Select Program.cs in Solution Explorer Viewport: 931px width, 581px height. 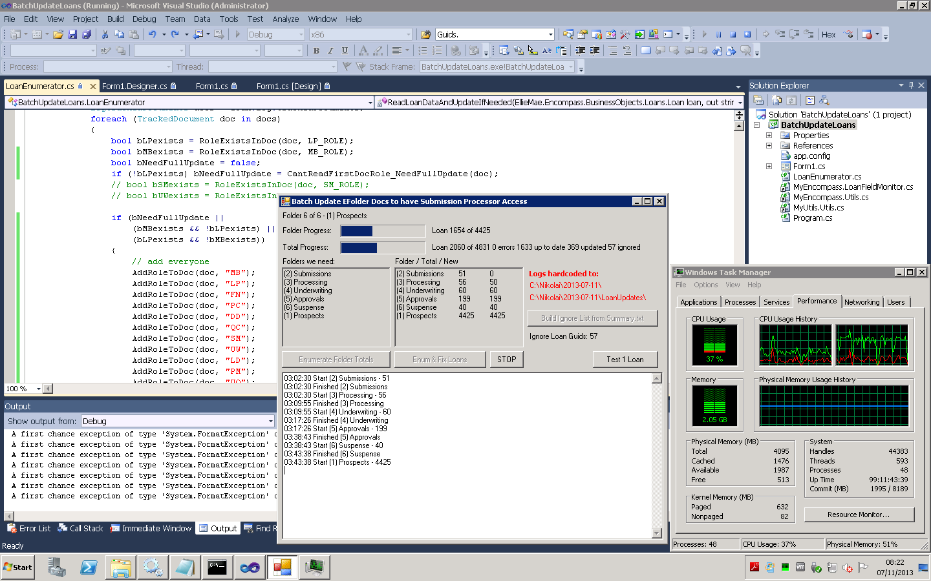point(813,218)
